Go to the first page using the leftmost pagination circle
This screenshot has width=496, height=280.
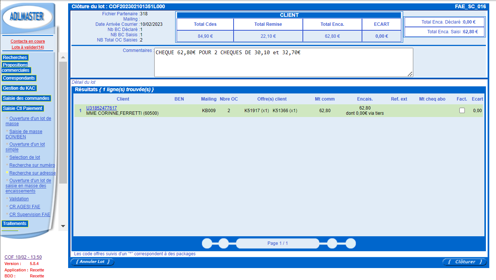(207, 243)
